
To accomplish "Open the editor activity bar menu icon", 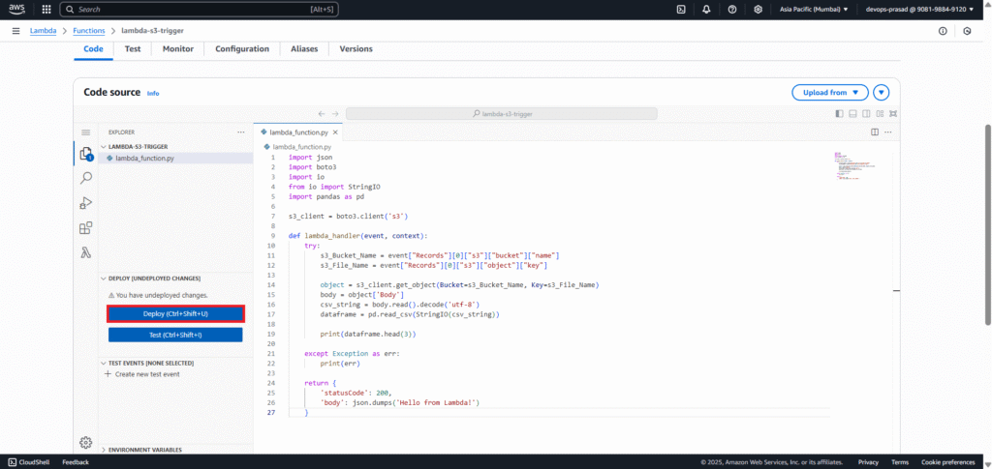I will click(x=86, y=132).
